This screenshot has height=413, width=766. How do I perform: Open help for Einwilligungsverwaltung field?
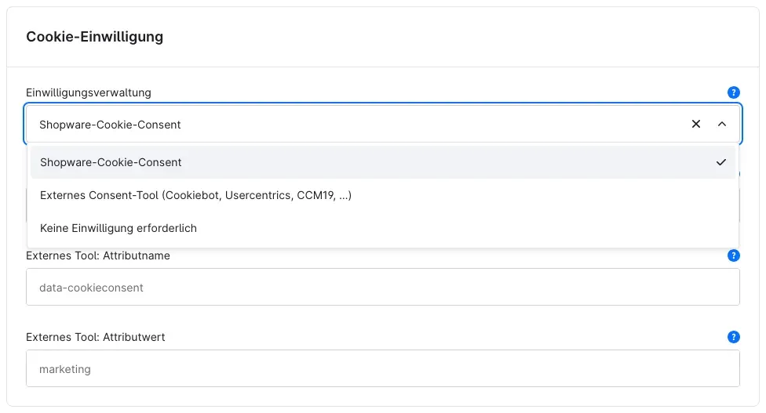[733, 92]
